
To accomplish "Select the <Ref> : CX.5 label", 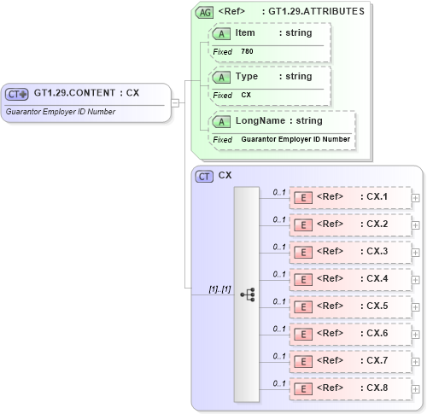I will click(x=352, y=306).
